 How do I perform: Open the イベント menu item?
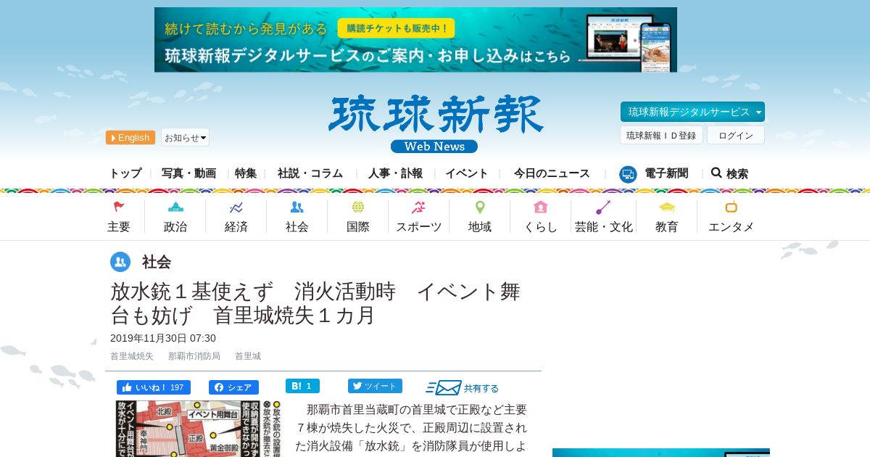[x=467, y=173]
